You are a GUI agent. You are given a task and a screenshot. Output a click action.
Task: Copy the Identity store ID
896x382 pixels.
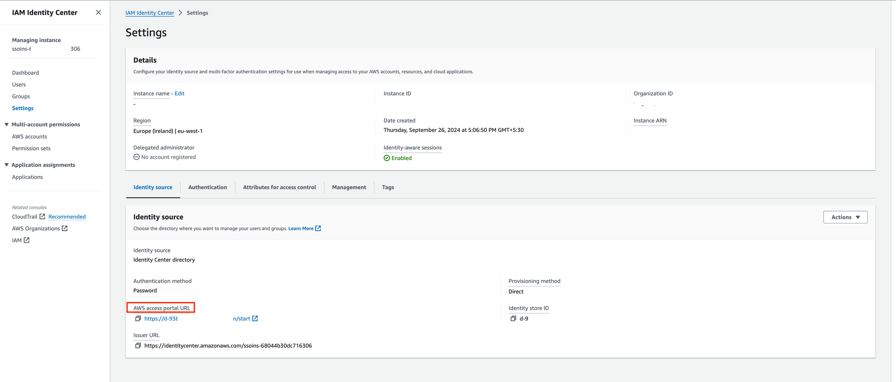[x=513, y=318]
